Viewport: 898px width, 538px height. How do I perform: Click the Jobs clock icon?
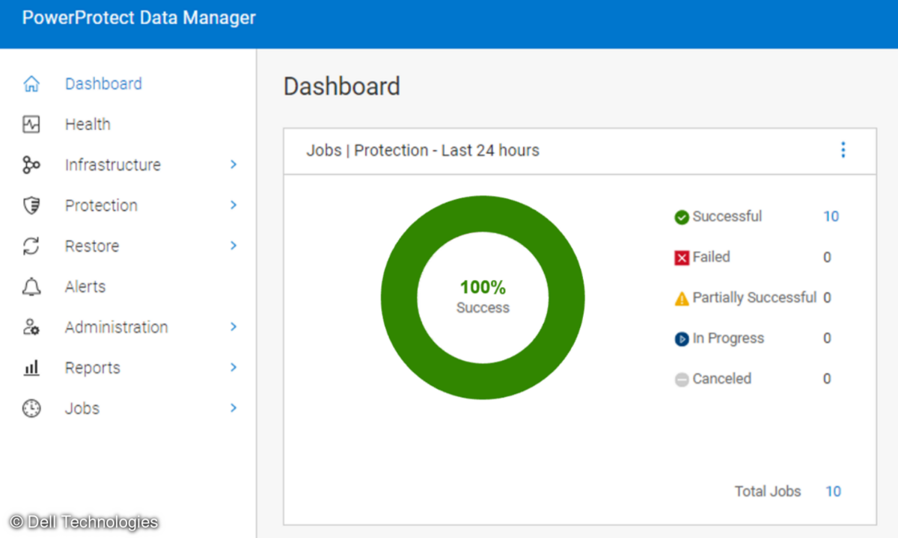[x=31, y=408]
